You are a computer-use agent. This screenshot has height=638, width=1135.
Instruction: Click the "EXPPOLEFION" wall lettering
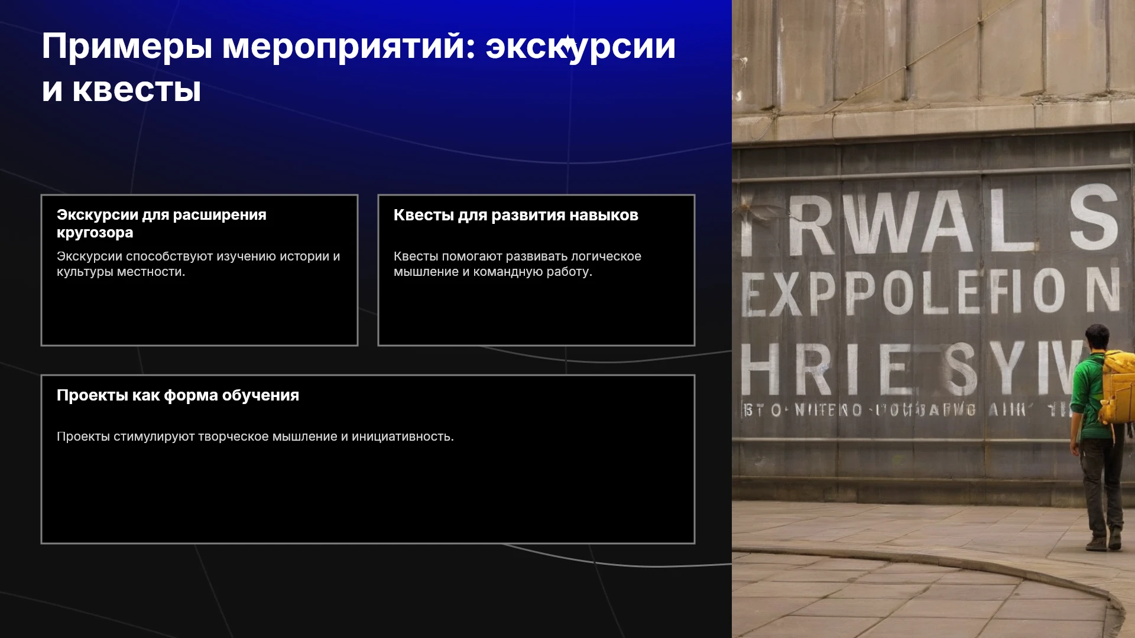[x=930, y=291]
